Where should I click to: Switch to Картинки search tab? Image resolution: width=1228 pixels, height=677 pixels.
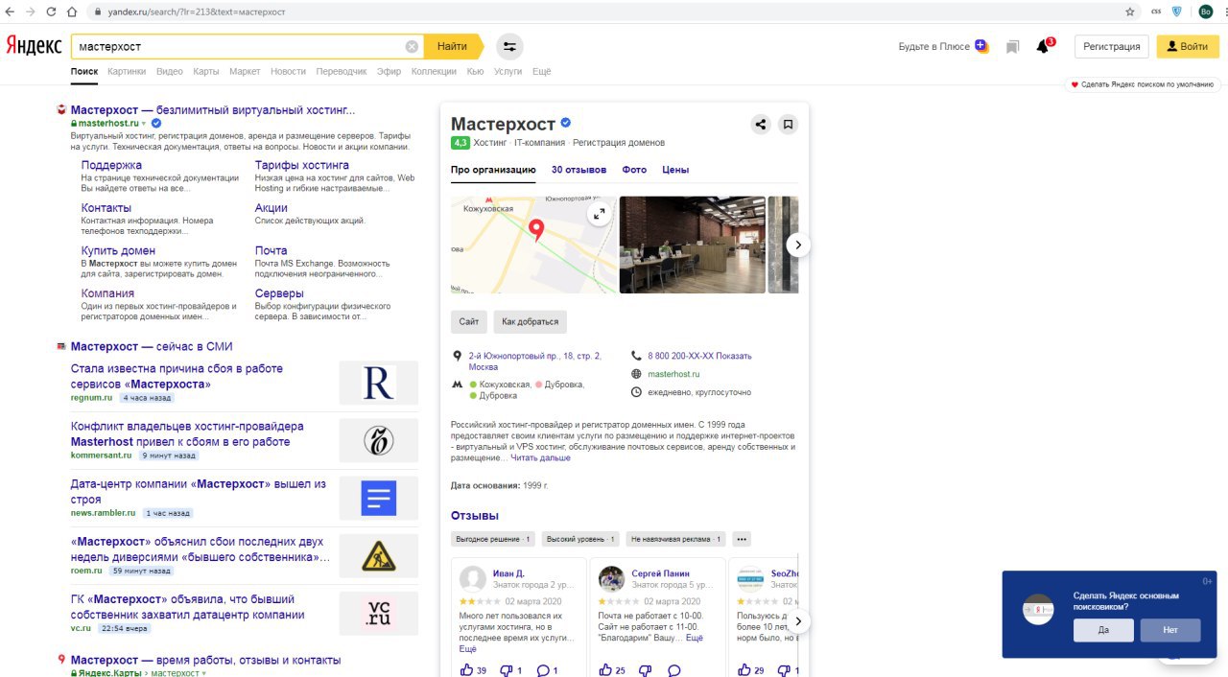pyautogui.click(x=127, y=72)
